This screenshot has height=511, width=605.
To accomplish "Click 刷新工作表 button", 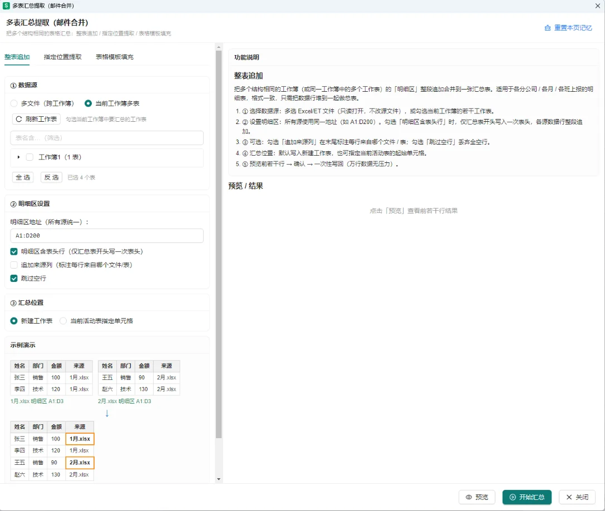I will 36,119.
